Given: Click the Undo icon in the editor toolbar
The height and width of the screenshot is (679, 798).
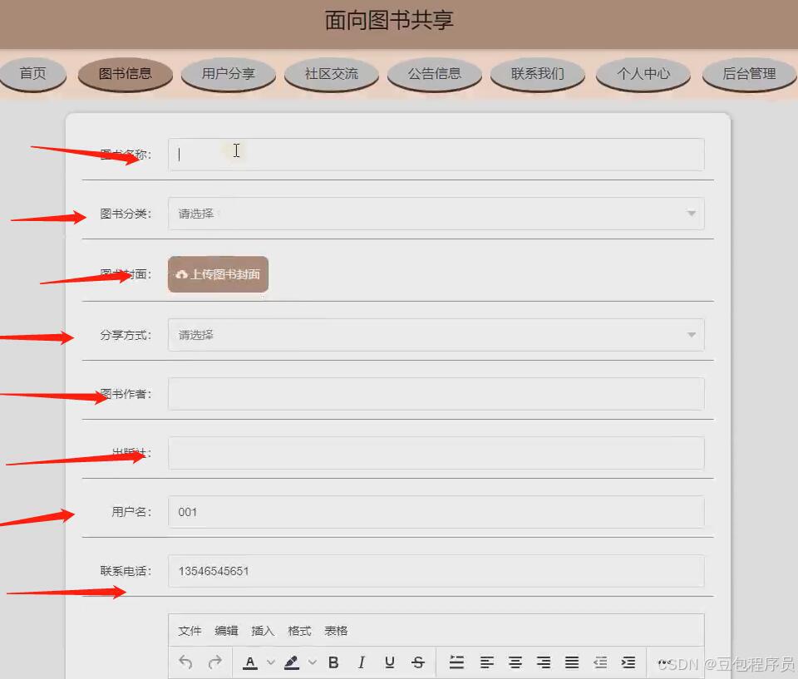Looking at the screenshot, I should click(x=185, y=662).
